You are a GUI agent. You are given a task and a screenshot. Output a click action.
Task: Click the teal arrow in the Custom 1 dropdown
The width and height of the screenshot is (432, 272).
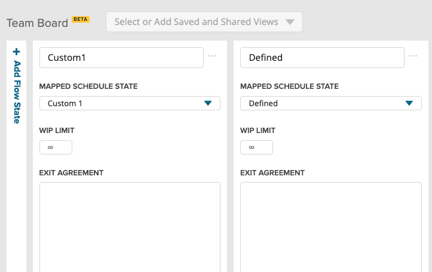pyautogui.click(x=208, y=103)
